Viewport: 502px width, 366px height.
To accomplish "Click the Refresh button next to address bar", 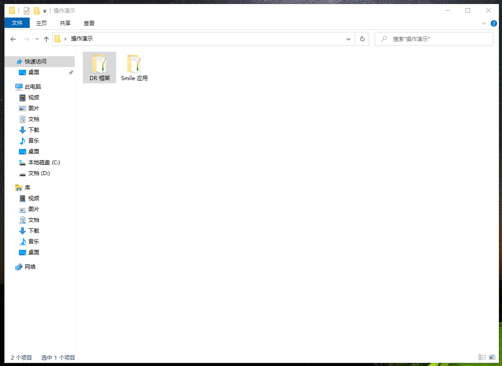I will 362,39.
